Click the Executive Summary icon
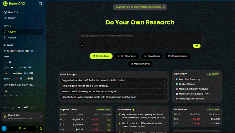The height and width of the screenshot is (133, 235). pyautogui.click(x=177, y=79)
